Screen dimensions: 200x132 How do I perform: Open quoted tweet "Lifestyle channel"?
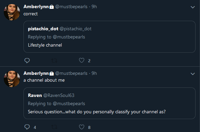110,37
